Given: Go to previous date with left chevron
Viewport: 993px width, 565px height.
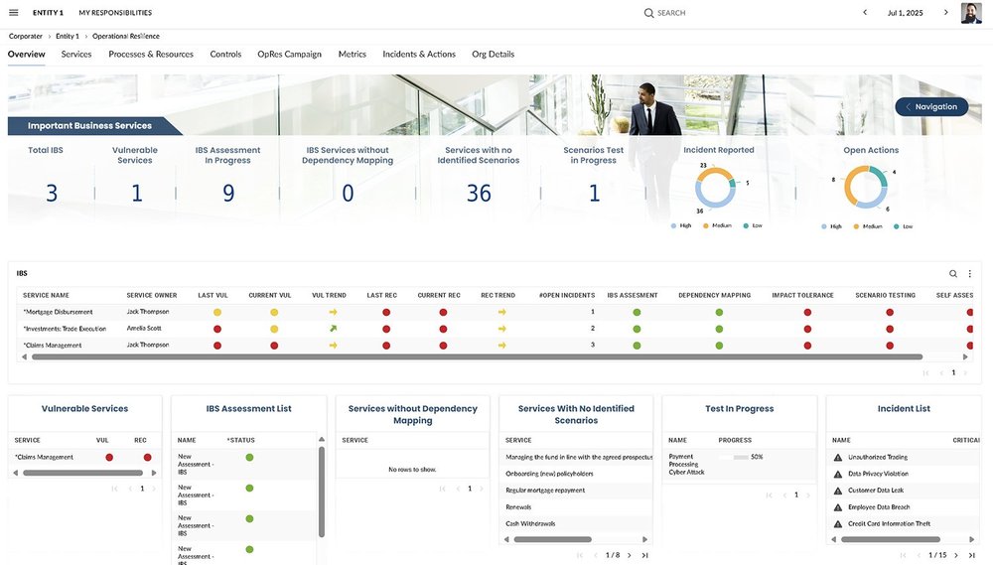Looking at the screenshot, I should (x=865, y=13).
